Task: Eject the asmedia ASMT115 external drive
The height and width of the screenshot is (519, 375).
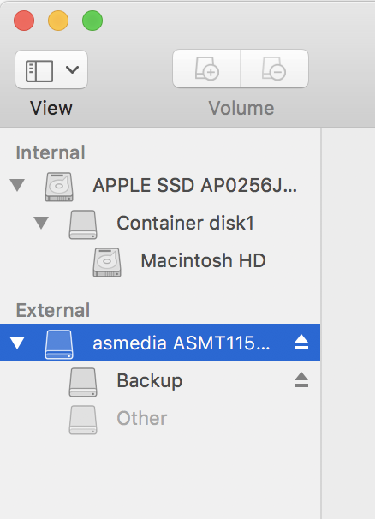Action: pyautogui.click(x=301, y=343)
